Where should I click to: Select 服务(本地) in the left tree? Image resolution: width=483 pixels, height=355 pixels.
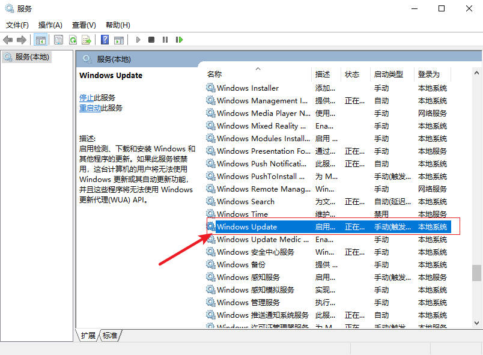(32, 57)
